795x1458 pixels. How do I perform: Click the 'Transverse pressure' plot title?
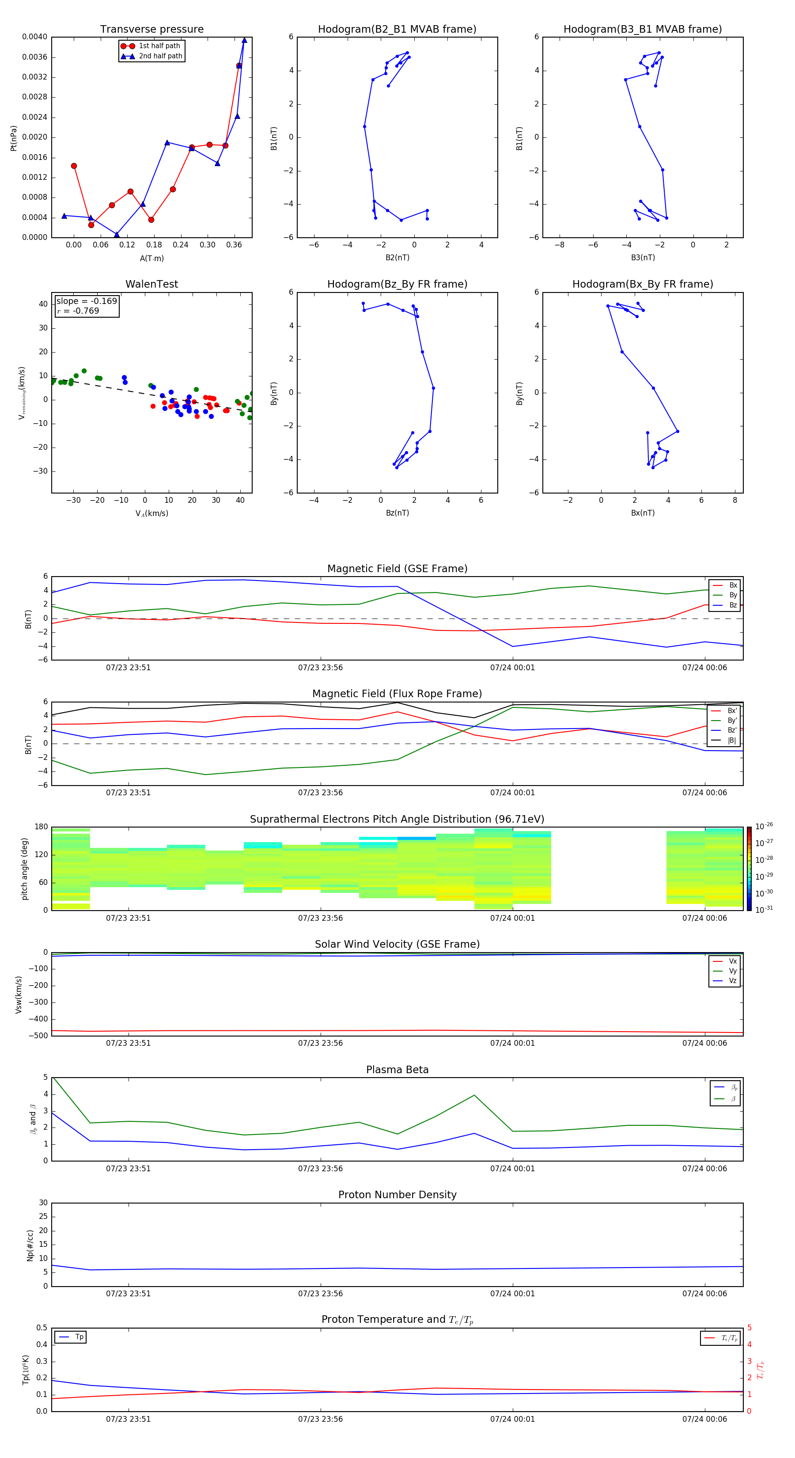pos(151,30)
